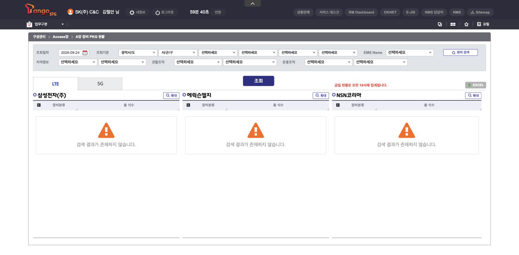The image size is (519, 255).
Task: Download results with the EXCEL button
Action: (475, 85)
